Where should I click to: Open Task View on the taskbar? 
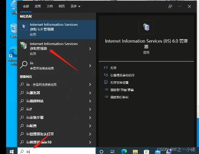pyautogui.click(x=112, y=152)
